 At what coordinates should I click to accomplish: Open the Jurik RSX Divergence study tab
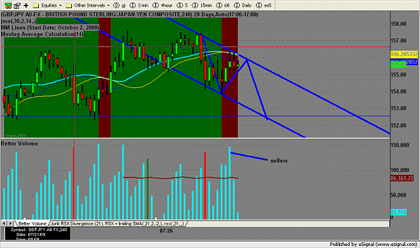click(x=118, y=224)
